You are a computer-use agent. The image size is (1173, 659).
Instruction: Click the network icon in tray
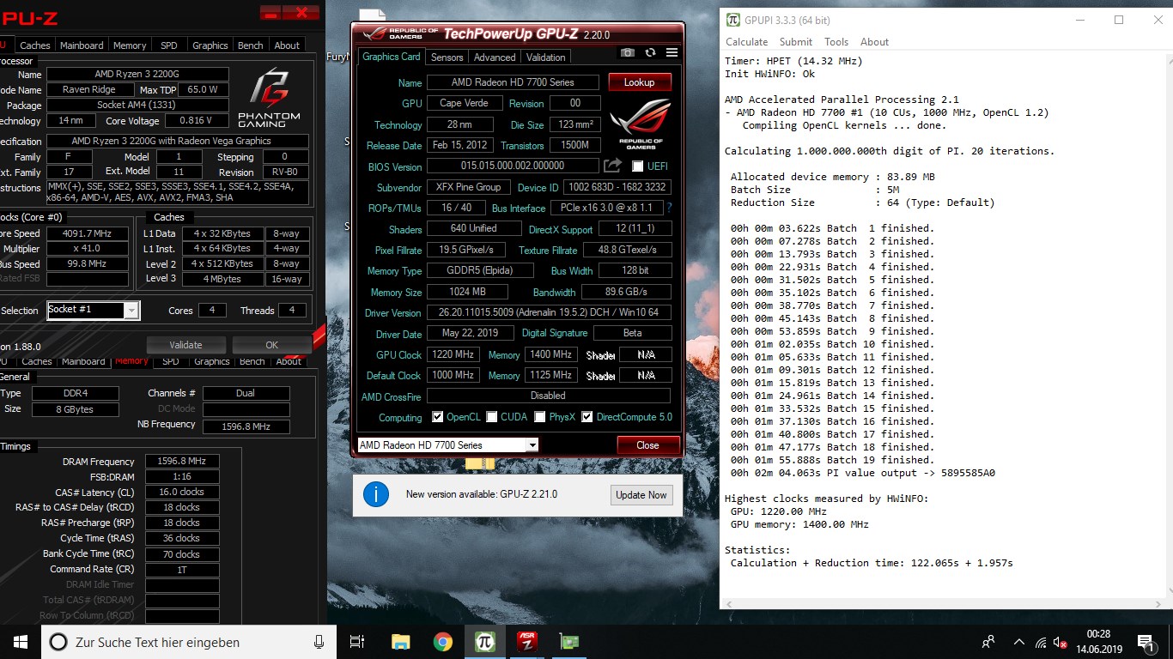point(1041,642)
